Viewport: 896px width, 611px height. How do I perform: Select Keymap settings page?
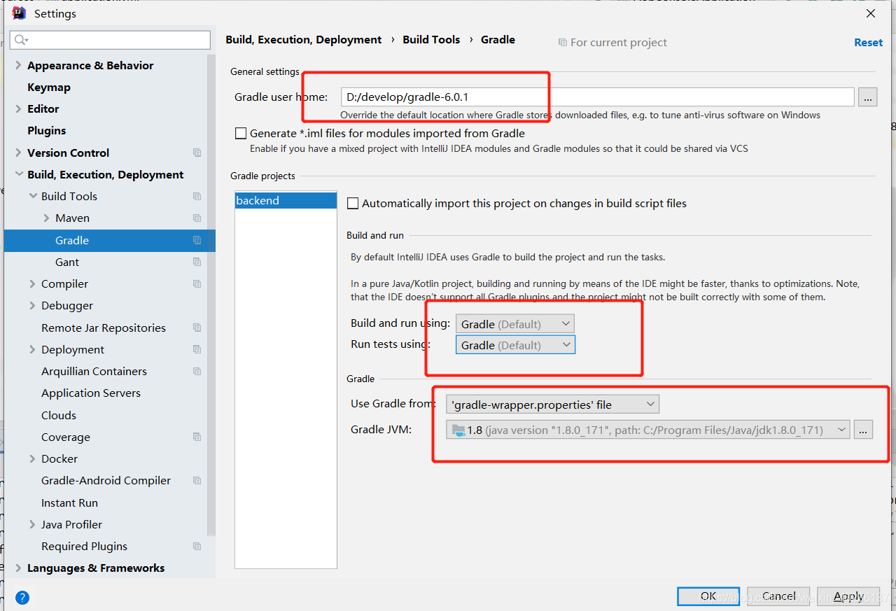click(x=49, y=87)
